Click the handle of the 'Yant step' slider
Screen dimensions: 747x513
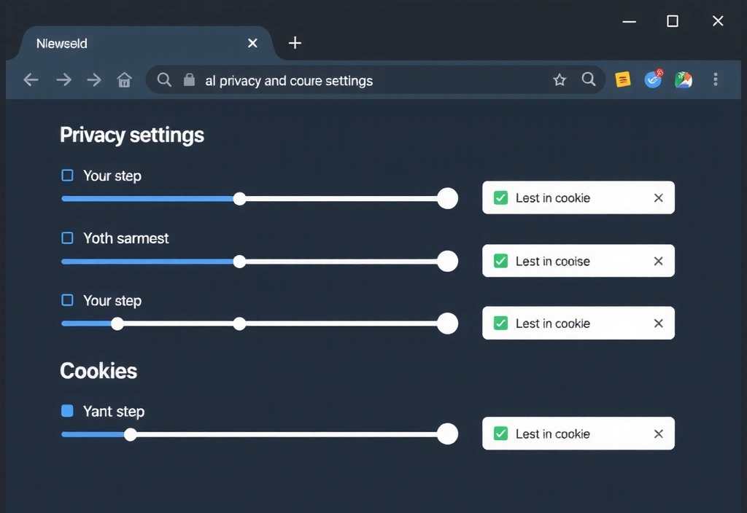click(130, 434)
